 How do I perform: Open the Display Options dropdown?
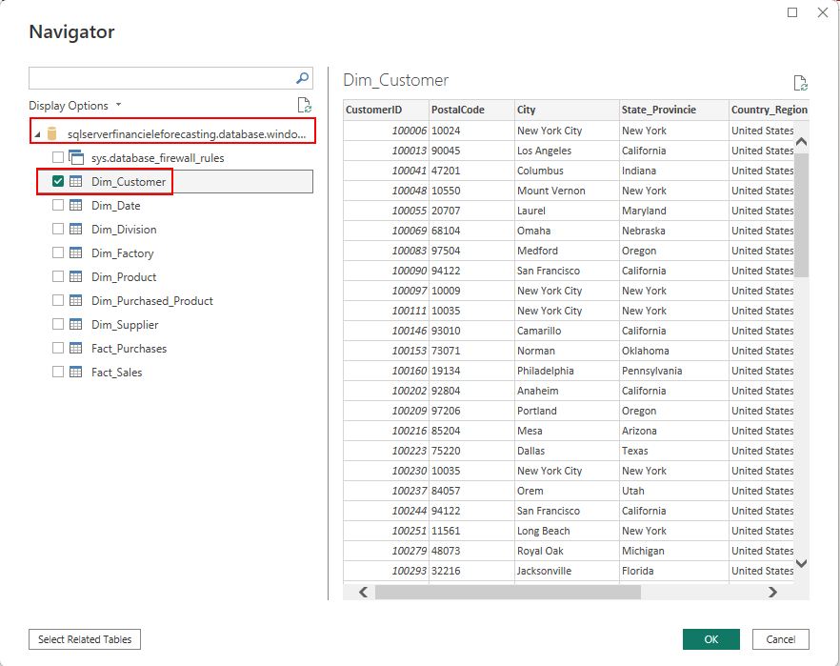tap(75, 106)
